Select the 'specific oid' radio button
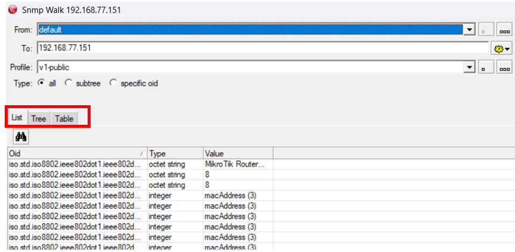The image size is (515, 252). (x=113, y=83)
